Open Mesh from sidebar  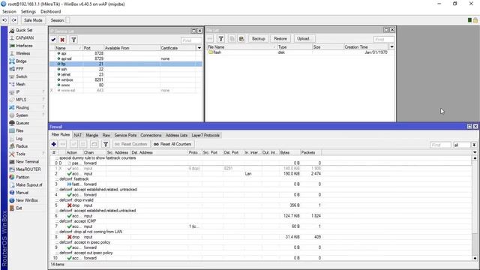(20, 84)
